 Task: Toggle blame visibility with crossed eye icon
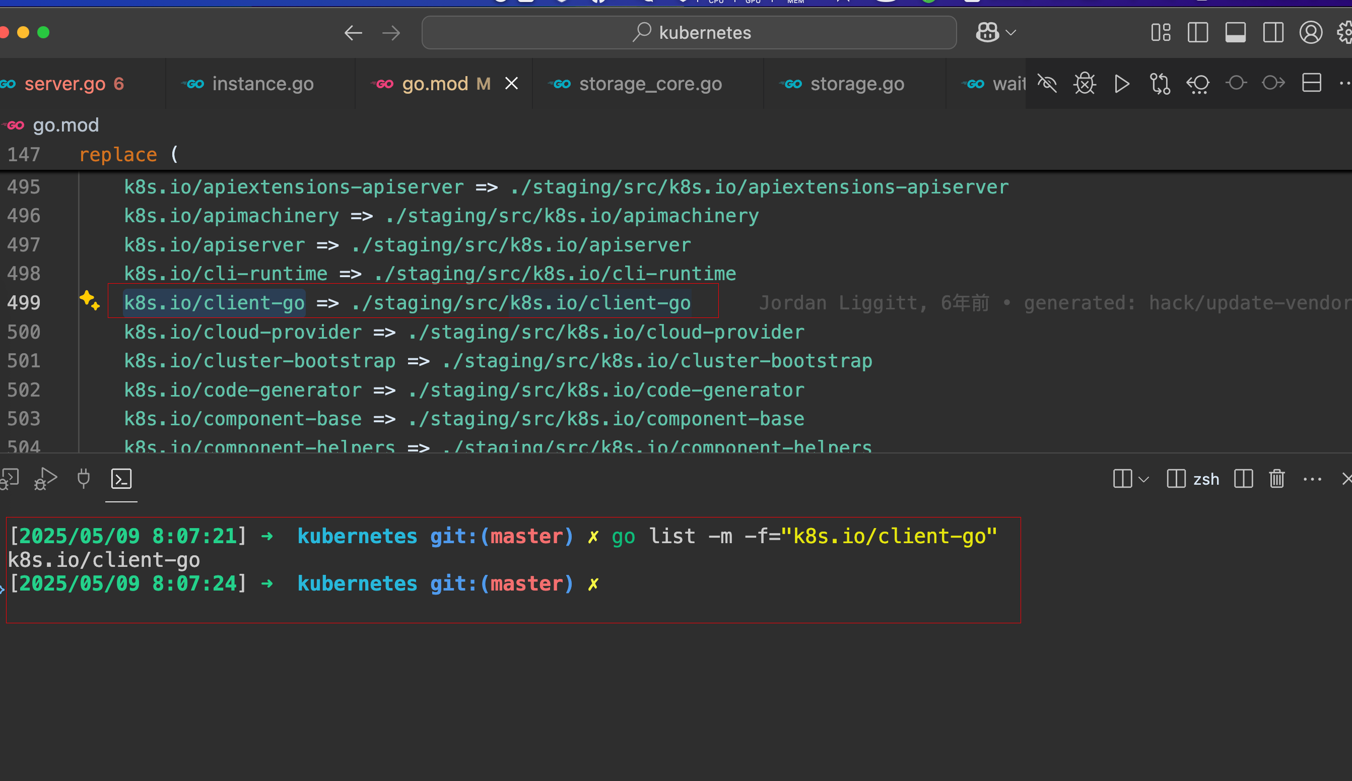(1046, 83)
